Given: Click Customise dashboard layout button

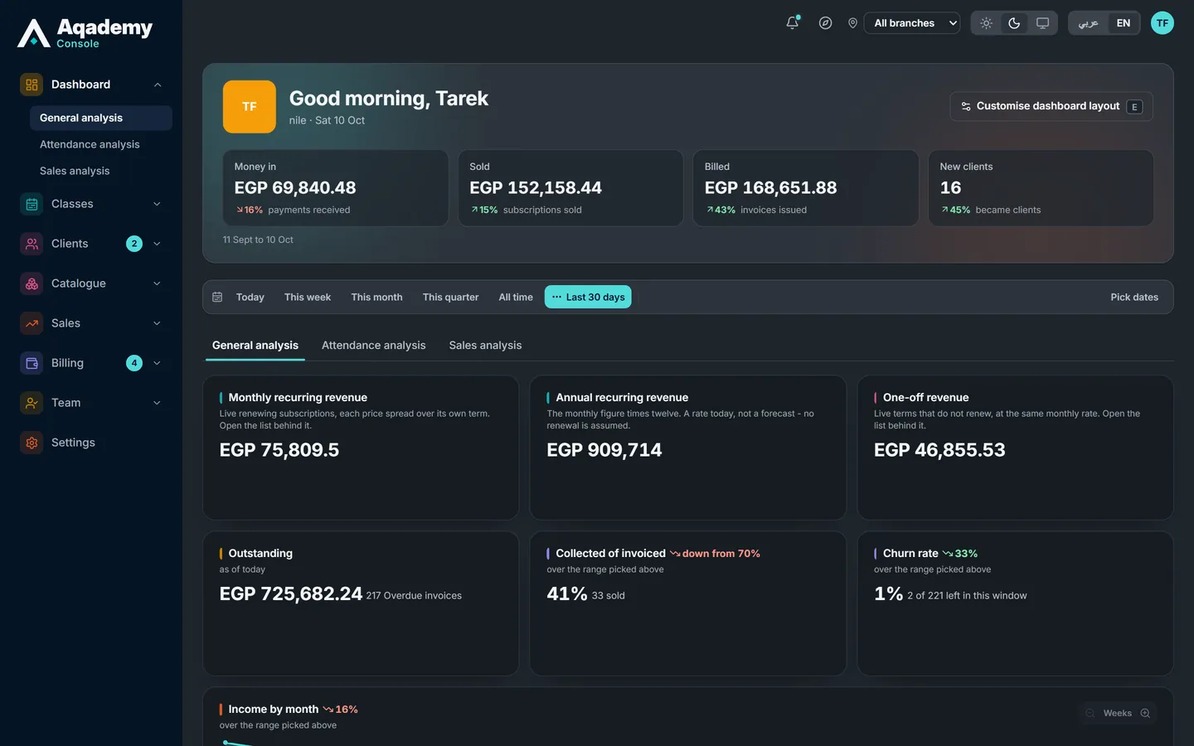Looking at the screenshot, I should pyautogui.click(x=1051, y=106).
